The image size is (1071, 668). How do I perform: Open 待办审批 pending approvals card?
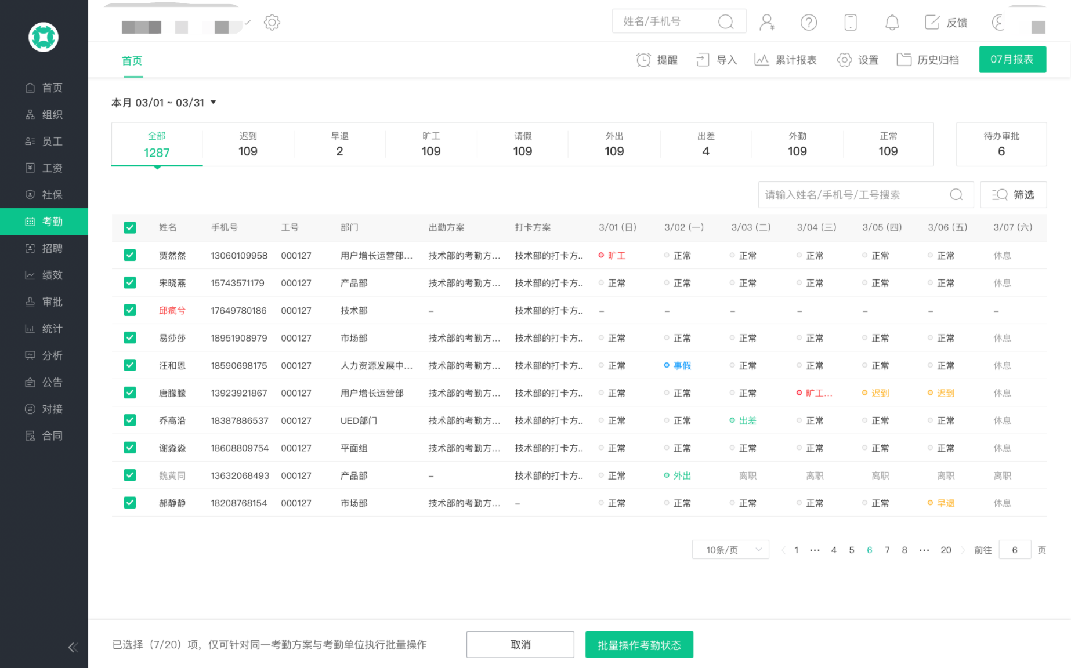coord(1001,144)
